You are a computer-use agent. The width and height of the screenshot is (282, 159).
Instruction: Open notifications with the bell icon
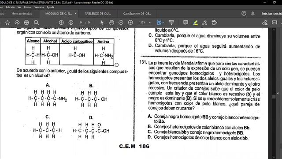tap(252, 13)
